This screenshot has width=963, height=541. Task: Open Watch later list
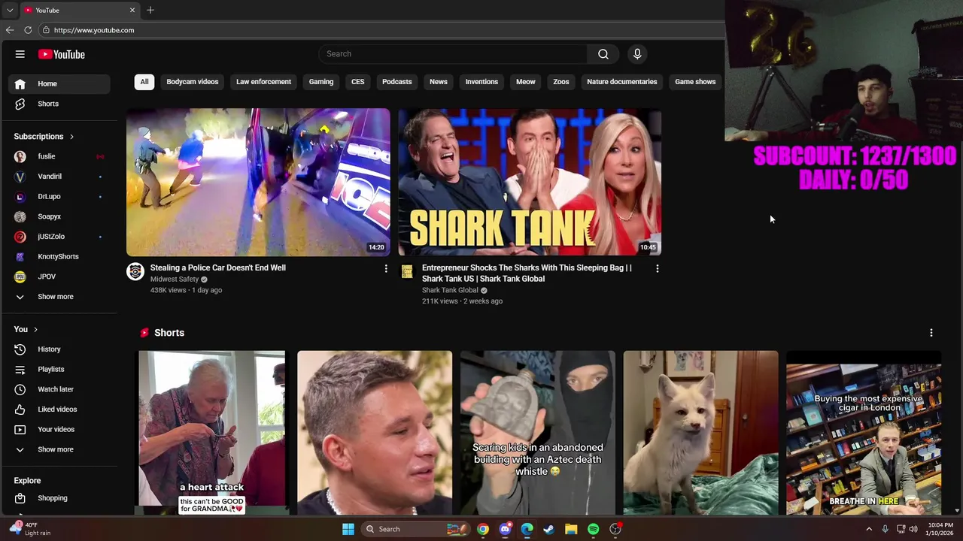[59, 389]
